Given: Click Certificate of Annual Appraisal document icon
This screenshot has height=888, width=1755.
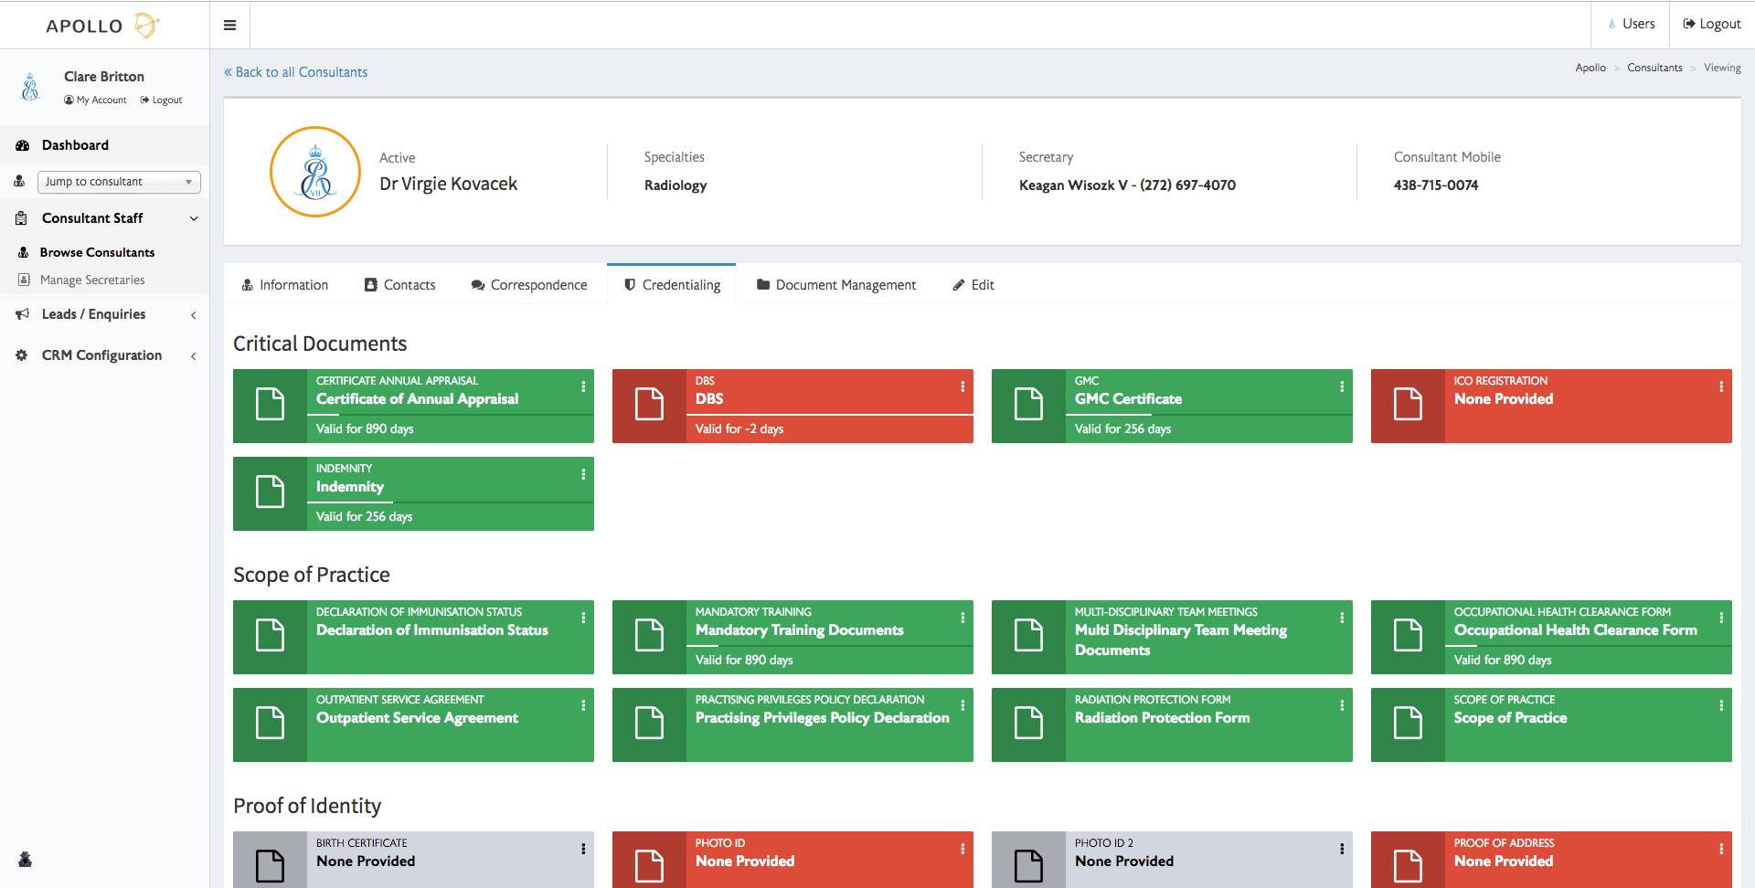Looking at the screenshot, I should [270, 405].
